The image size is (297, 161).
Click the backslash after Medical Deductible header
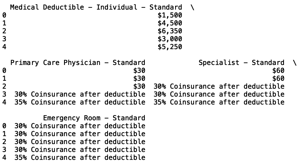tap(192, 8)
